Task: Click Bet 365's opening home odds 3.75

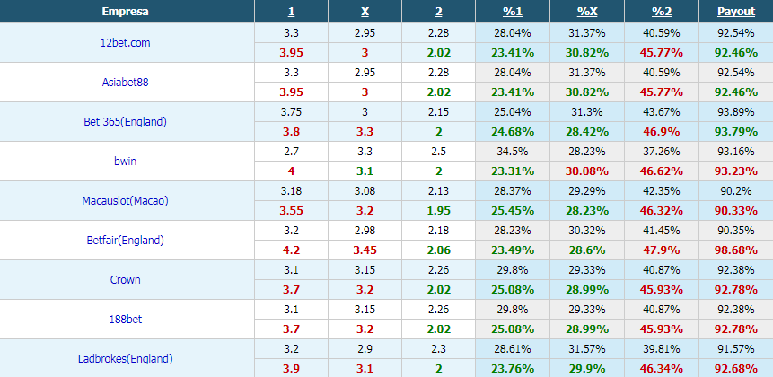Action: (291, 112)
